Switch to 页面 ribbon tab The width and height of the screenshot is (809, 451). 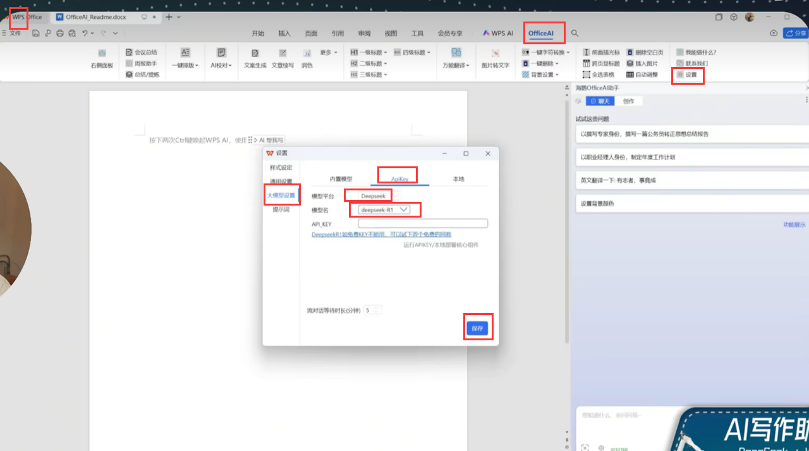[311, 34]
